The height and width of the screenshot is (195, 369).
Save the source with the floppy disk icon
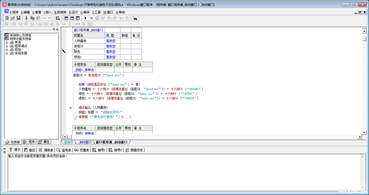coord(18,18)
